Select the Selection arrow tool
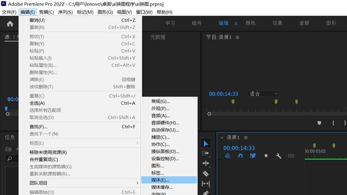The image size is (347, 195). (206, 144)
